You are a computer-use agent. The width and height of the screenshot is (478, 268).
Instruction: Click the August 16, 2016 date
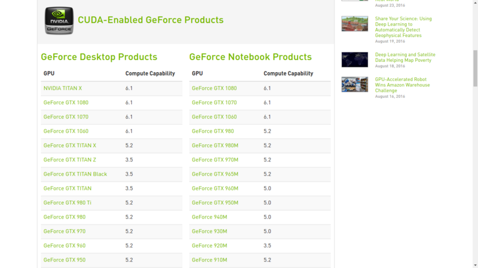click(x=390, y=96)
